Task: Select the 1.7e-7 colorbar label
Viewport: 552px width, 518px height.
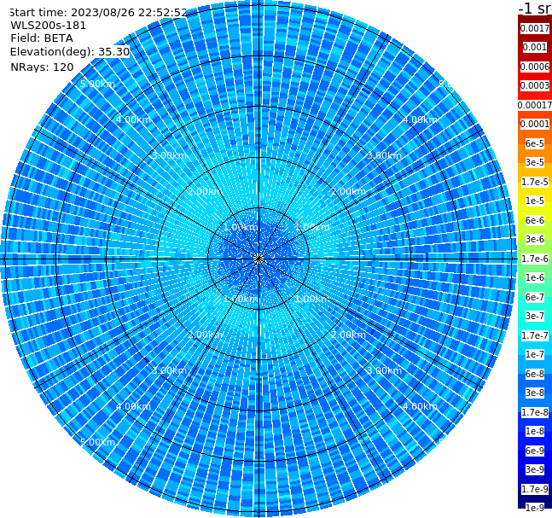Action: click(x=535, y=335)
